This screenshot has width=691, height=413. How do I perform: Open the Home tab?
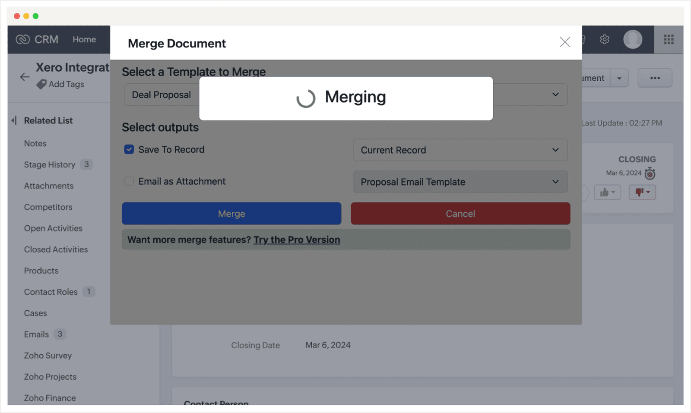tap(84, 39)
